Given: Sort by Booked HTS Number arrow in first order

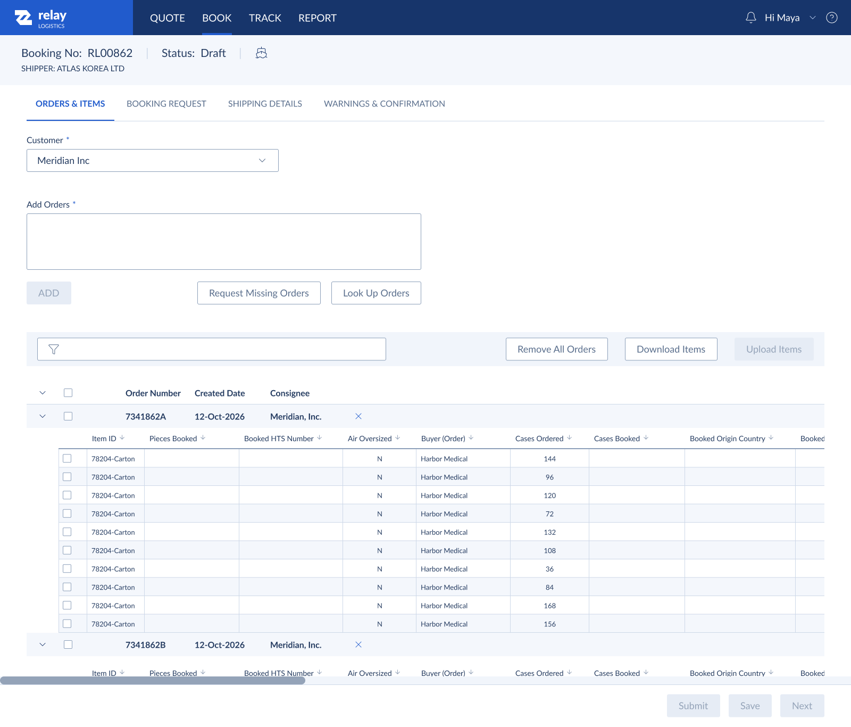Looking at the screenshot, I should (320, 438).
